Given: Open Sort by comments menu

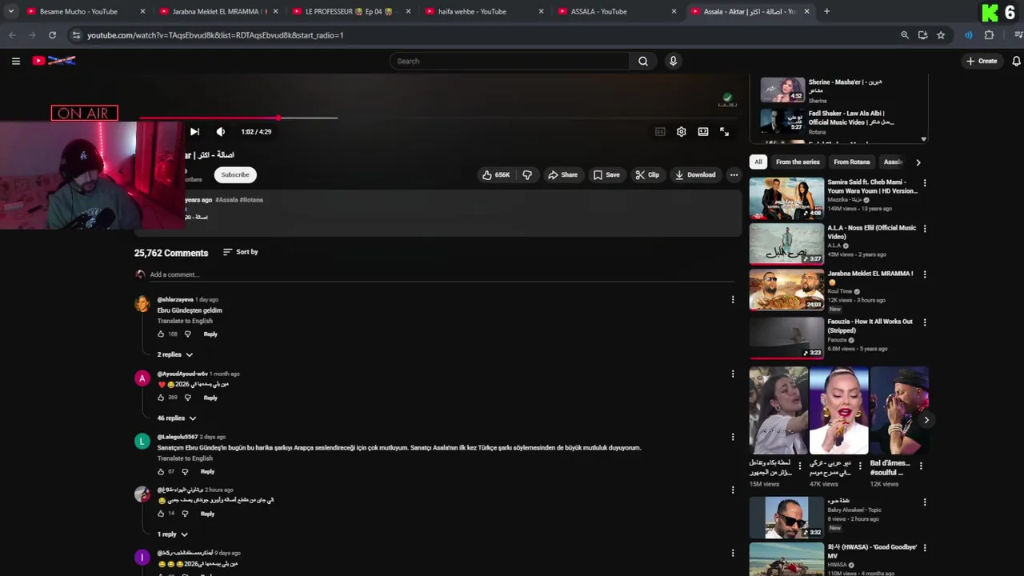Looking at the screenshot, I should [x=240, y=252].
